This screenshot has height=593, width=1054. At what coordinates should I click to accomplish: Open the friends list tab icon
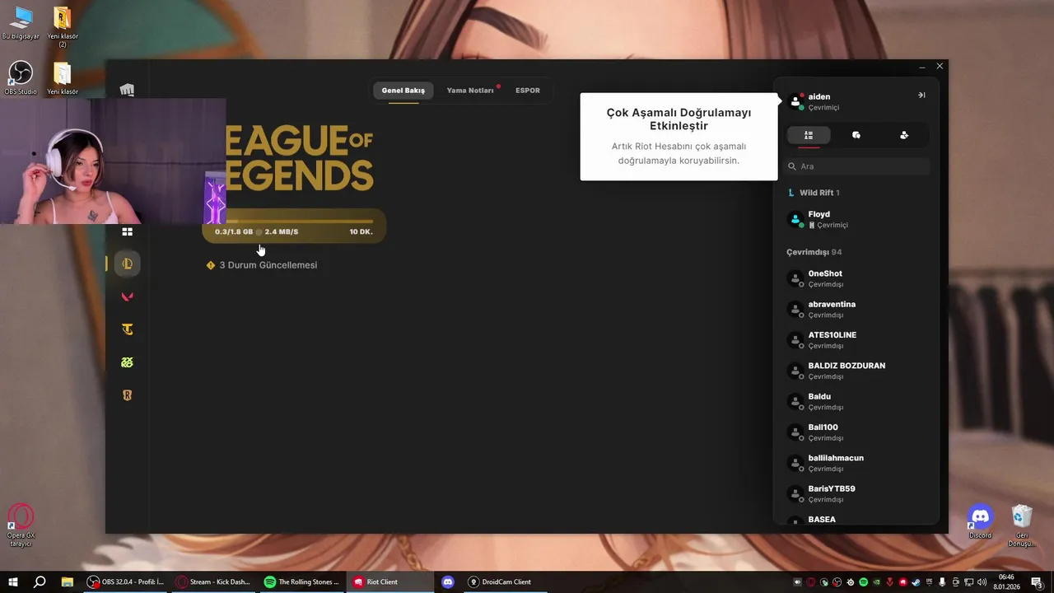(x=809, y=135)
